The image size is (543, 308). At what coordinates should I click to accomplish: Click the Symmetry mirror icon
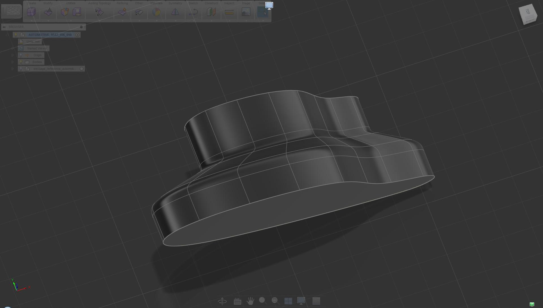point(175,12)
